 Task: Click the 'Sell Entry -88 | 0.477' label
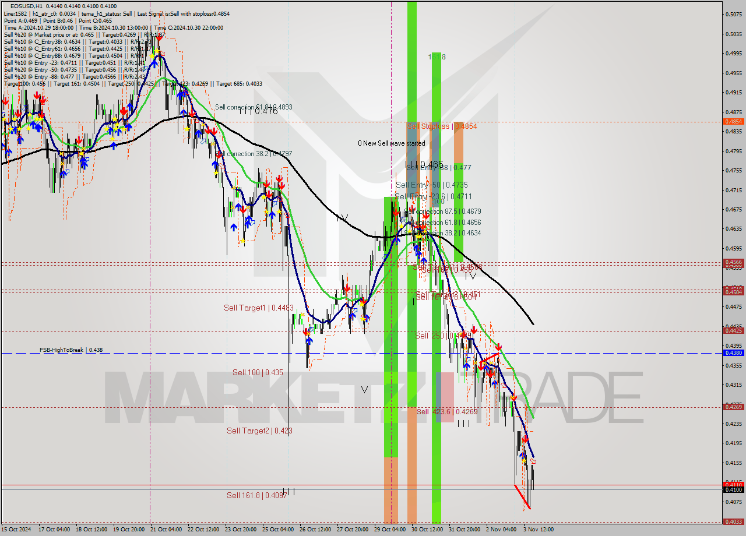[x=438, y=167]
